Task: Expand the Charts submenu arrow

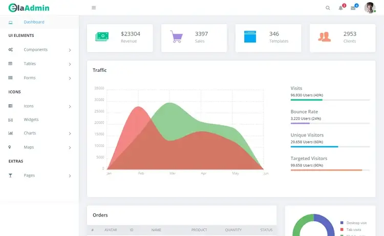Action: coord(70,133)
